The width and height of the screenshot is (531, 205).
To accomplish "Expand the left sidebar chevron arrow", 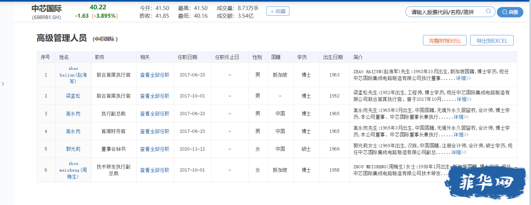I will 3,84.
